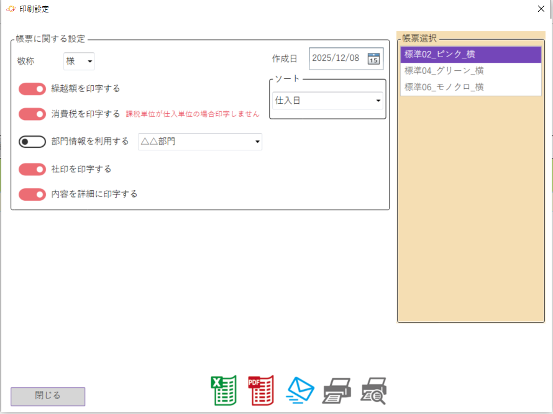The width and height of the screenshot is (553, 414).
Task: Expand the ソート dropdown showing 仕入日
Action: pyautogui.click(x=327, y=101)
